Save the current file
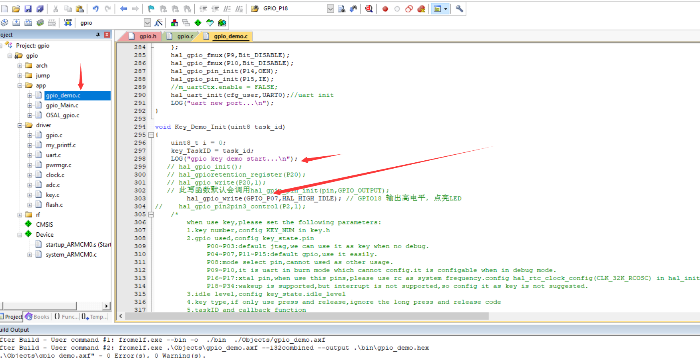This screenshot has height=358, width=700. (x=28, y=9)
